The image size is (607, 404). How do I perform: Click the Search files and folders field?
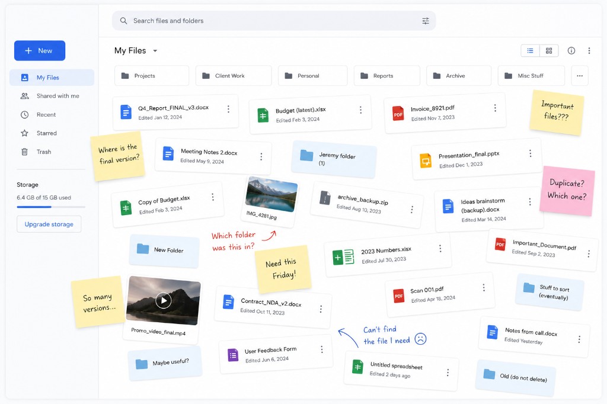click(274, 21)
